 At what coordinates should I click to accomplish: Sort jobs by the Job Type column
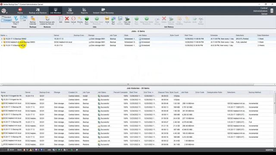coord(113,35)
